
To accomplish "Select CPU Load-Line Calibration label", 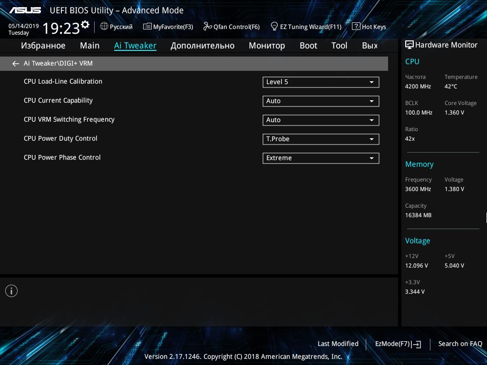I will point(63,82).
